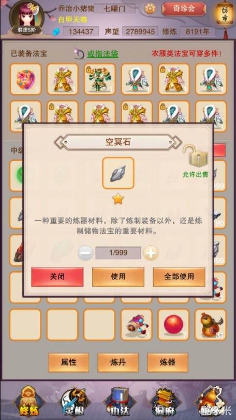The width and height of the screenshot is (236, 420).
Task: Tap the player avatar portrait
Action: 26,17
